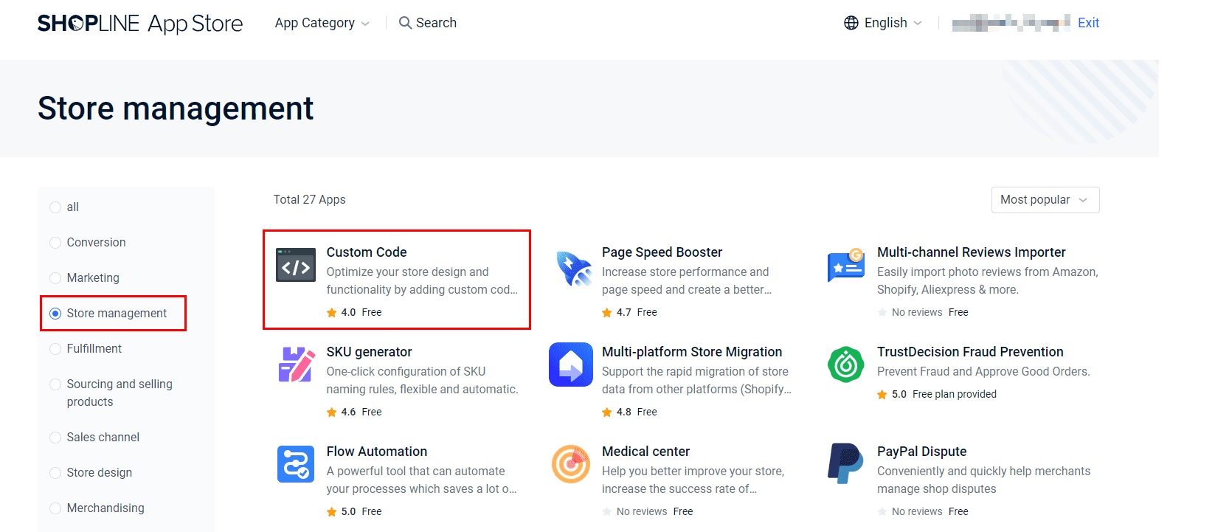The height and width of the screenshot is (532, 1215).
Task: Click the Multi-platform Store Migration rating star
Action: [x=607, y=412]
